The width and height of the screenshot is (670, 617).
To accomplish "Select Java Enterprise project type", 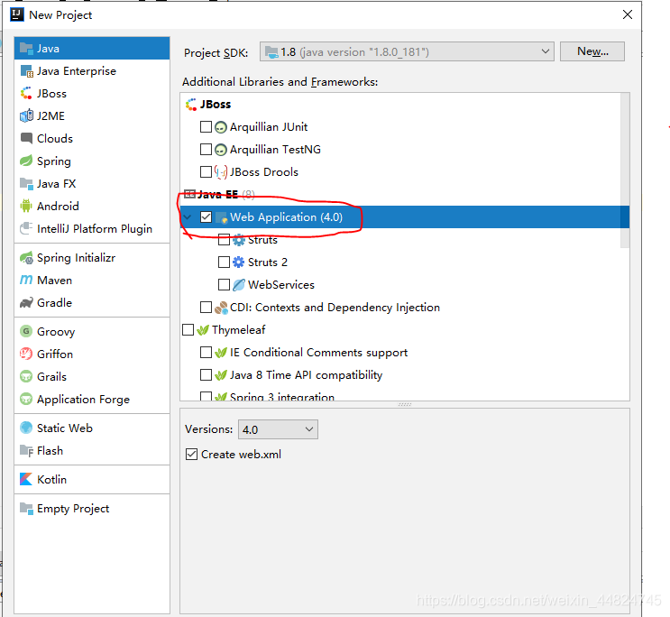I will (92, 71).
